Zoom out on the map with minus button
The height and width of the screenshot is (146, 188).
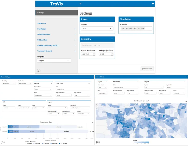[97, 106]
